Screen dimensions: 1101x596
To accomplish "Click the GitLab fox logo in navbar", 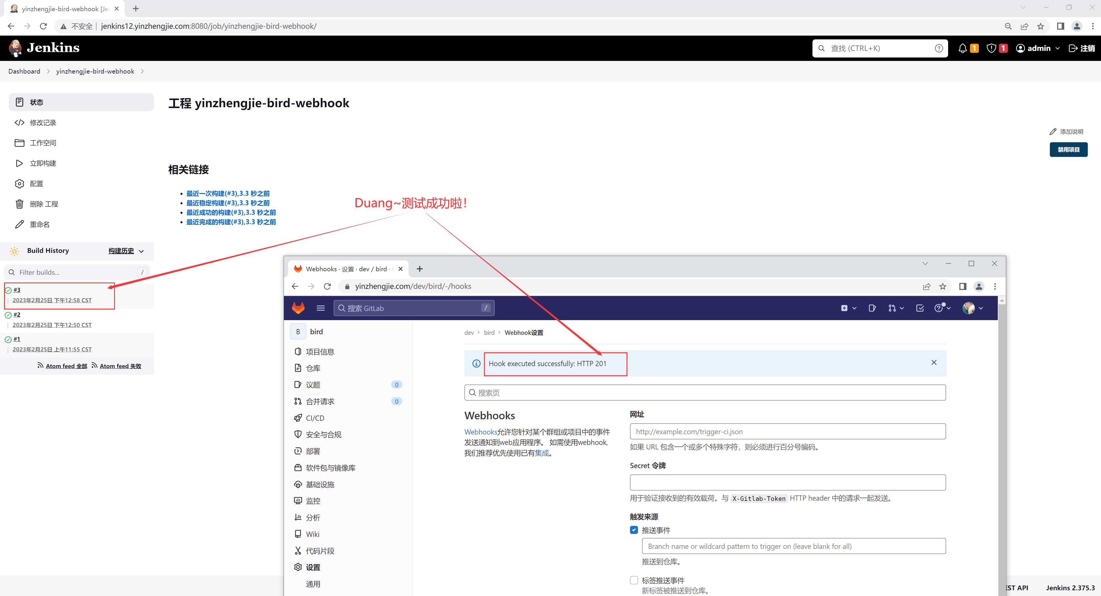I will 298,308.
